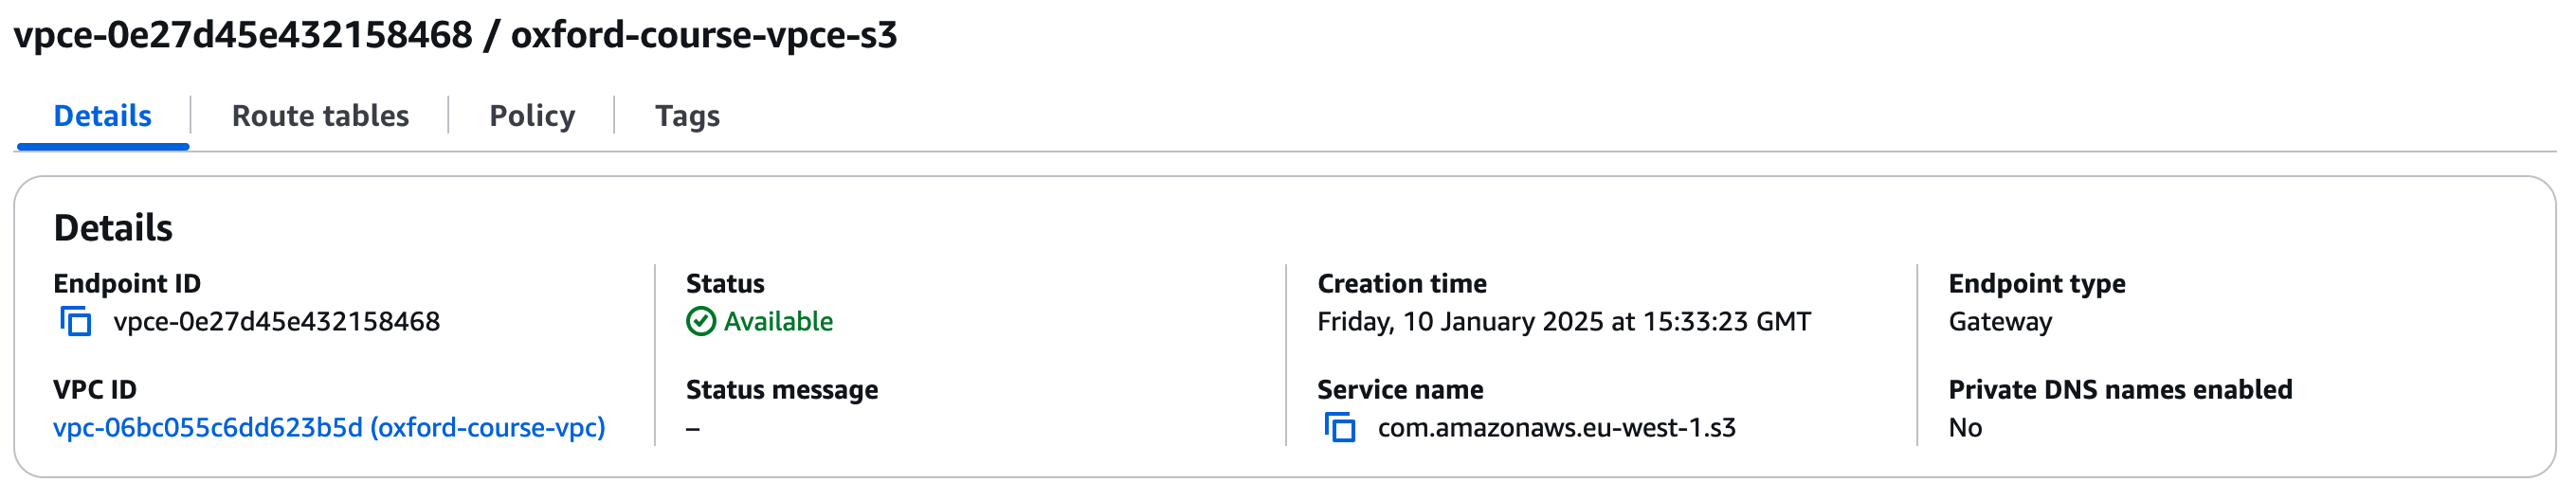Show the Tags tab
The width and height of the screenshot is (2576, 500).
pyautogui.click(x=687, y=116)
